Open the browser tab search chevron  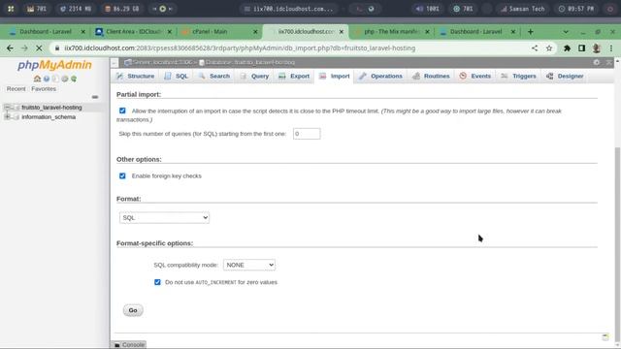click(566, 32)
